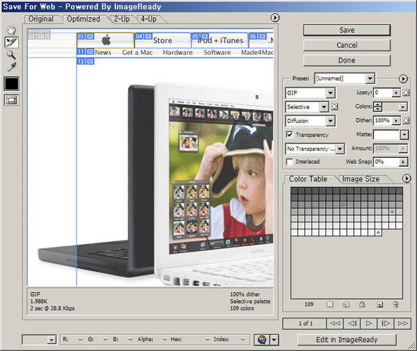Image resolution: width=417 pixels, height=351 pixels.
Task: Open the optimize settings flyout menu
Action: coord(403,79)
